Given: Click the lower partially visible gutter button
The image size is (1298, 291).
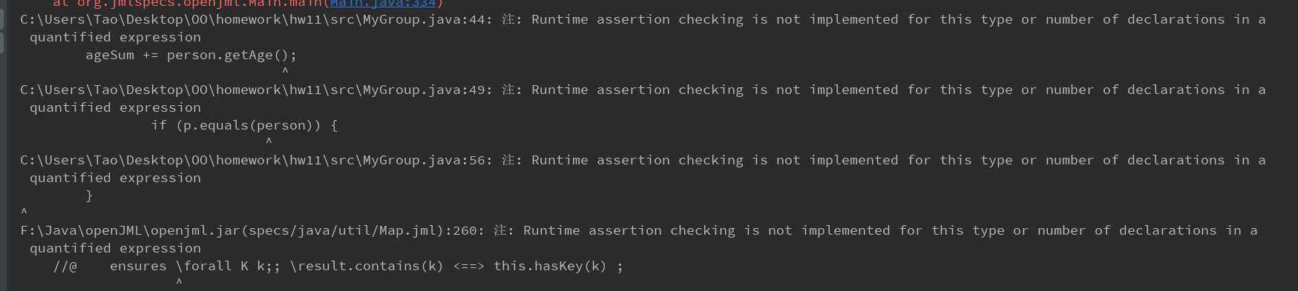Looking at the screenshot, I should click(x=1, y=42).
